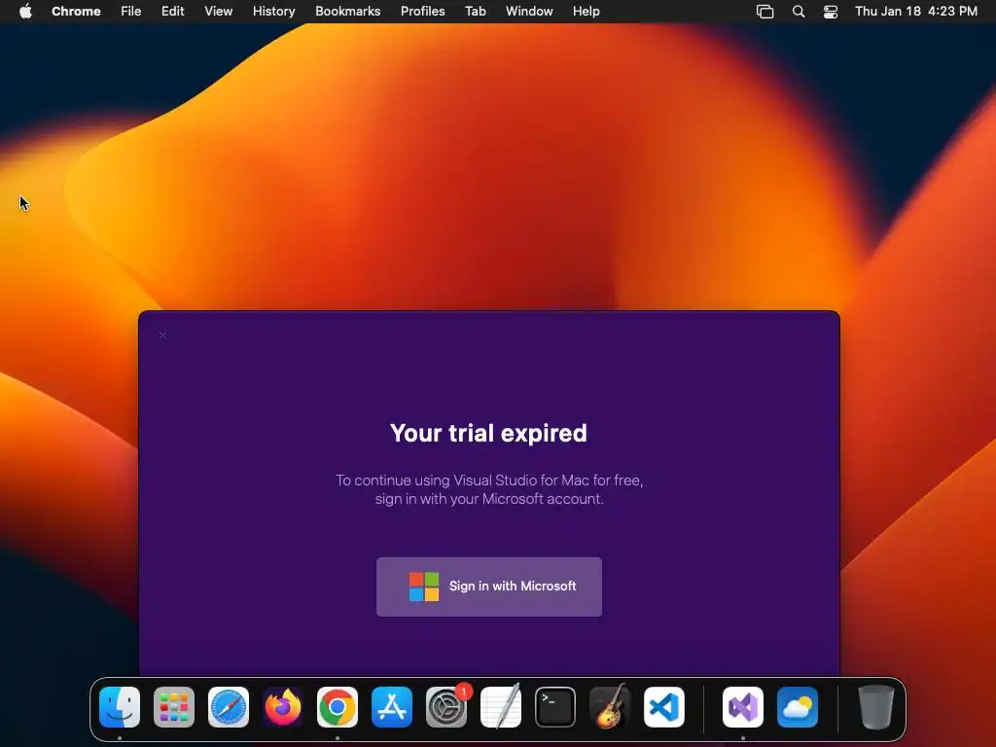
Task: Click the "To continue using Visual Studio" message
Action: (x=489, y=489)
